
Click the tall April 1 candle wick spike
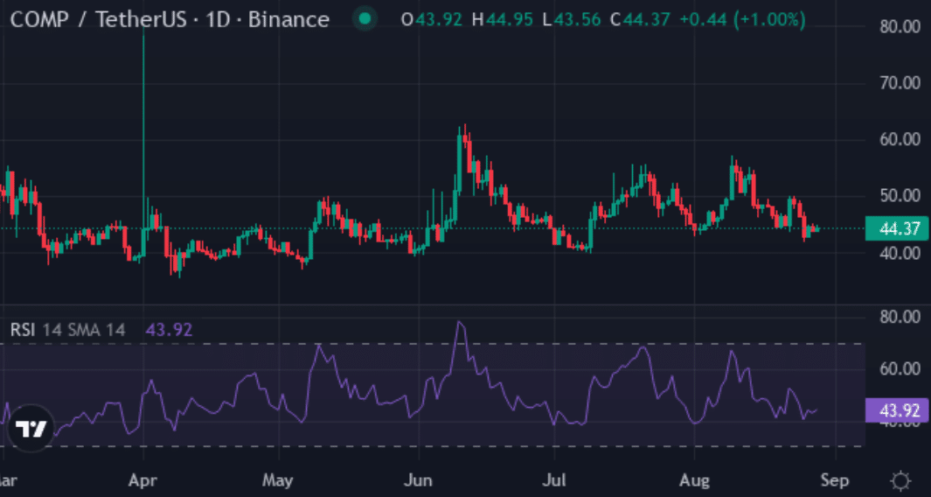click(x=143, y=119)
